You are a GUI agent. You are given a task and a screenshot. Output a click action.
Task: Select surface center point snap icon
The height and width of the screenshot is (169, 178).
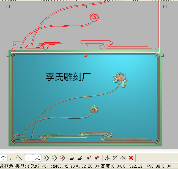(62, 158)
